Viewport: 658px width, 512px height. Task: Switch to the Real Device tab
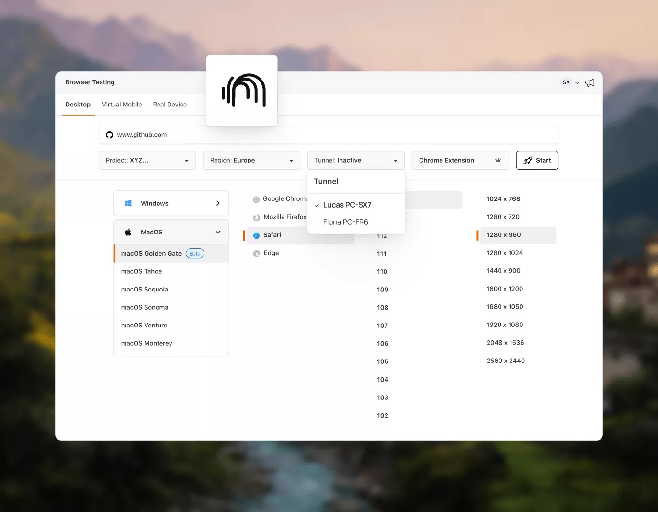point(170,105)
